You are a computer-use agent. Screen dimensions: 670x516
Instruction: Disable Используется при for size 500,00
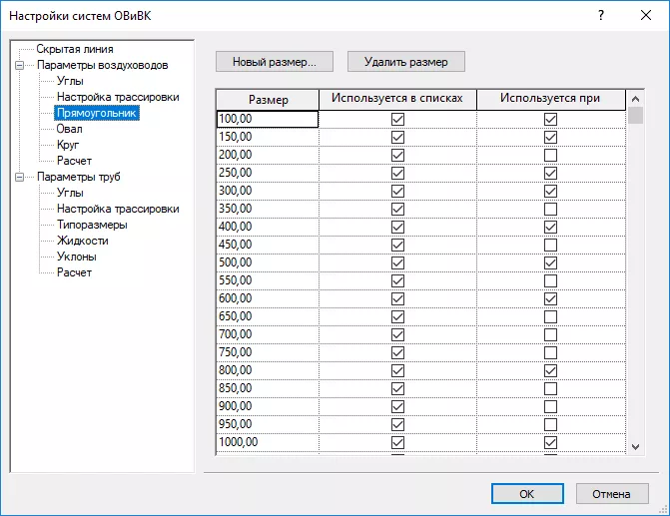550,262
